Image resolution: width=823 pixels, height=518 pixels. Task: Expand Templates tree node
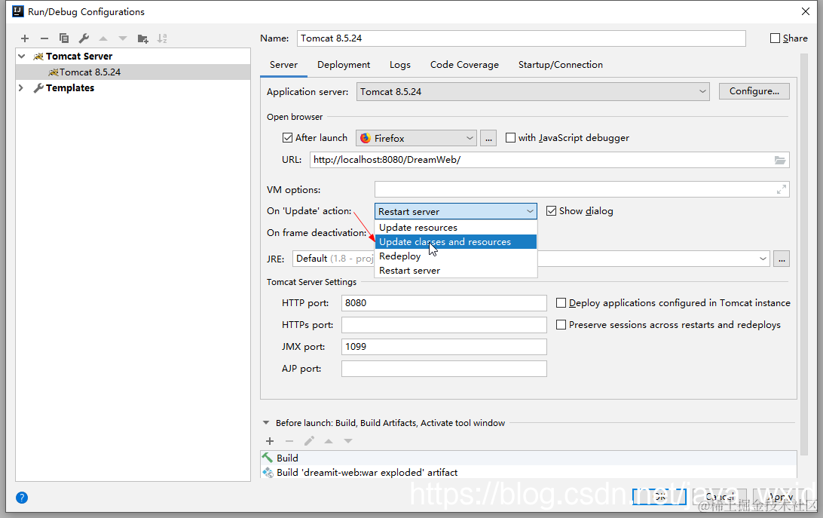22,87
